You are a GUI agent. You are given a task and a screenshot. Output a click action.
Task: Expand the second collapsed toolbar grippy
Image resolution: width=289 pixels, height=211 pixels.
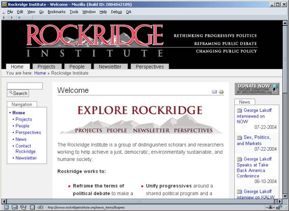point(12,18)
